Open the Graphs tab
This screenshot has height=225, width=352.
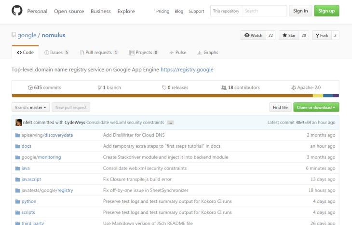207,52
